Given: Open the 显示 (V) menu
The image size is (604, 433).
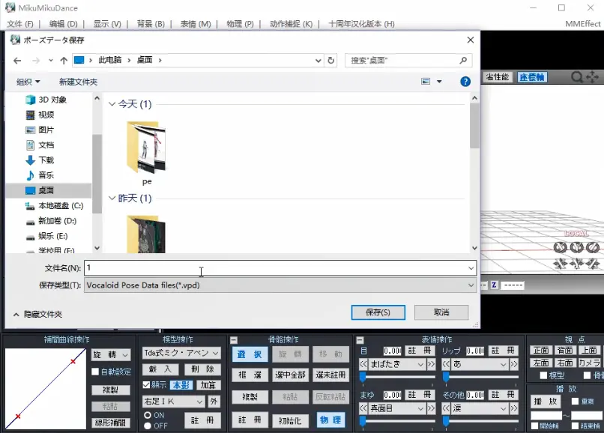Looking at the screenshot, I should (107, 24).
